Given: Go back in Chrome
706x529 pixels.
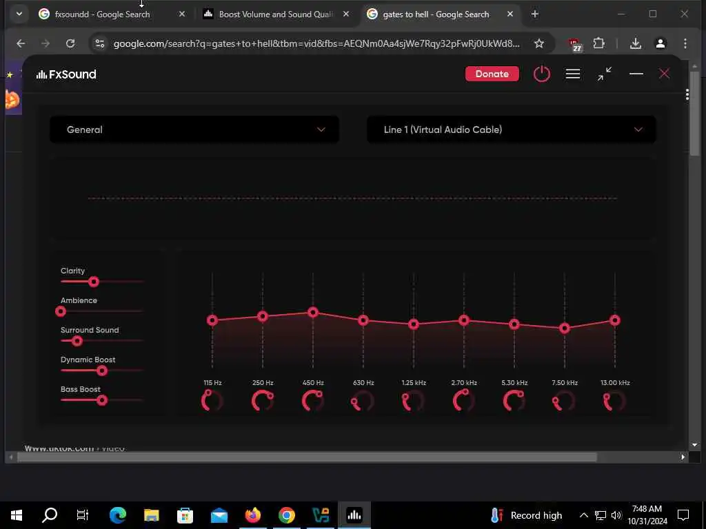Looking at the screenshot, I should [x=21, y=43].
